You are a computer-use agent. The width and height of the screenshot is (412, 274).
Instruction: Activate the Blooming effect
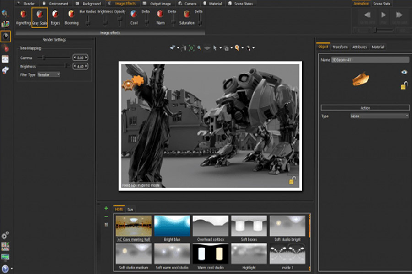71,15
